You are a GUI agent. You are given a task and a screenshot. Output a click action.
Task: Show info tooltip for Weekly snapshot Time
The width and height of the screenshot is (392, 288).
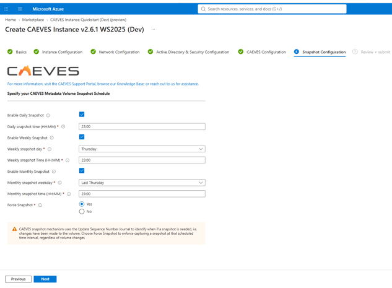tap(68, 160)
